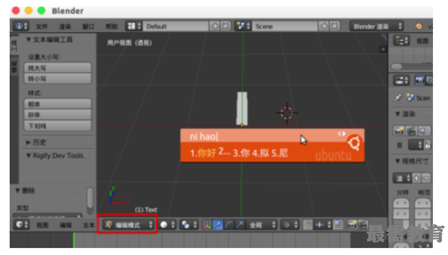Open the 3D view 编辑 menu
The image size is (448, 255).
(x=66, y=225)
